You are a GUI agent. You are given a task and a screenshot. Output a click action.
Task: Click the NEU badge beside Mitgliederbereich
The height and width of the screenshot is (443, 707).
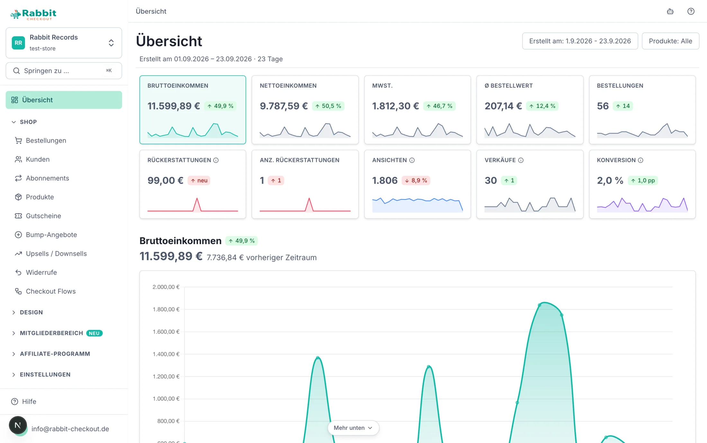click(x=94, y=333)
